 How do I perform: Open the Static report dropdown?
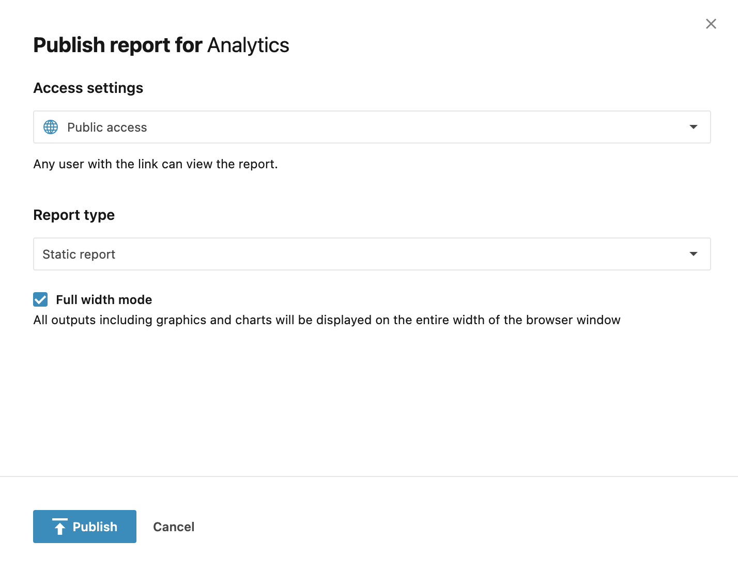372,254
